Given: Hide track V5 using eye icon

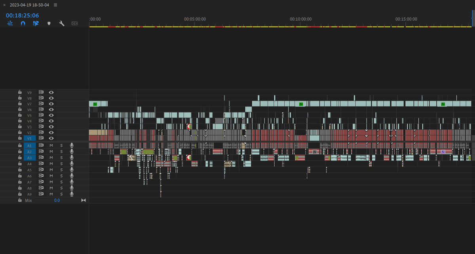Looking at the screenshot, I should pyautogui.click(x=51, y=115).
